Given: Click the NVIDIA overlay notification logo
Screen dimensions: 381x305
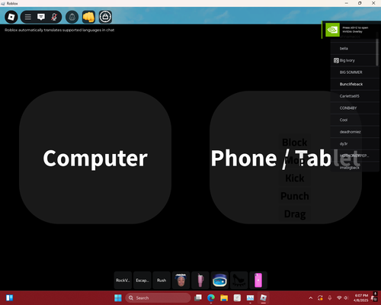Looking at the screenshot, I should 332,30.
